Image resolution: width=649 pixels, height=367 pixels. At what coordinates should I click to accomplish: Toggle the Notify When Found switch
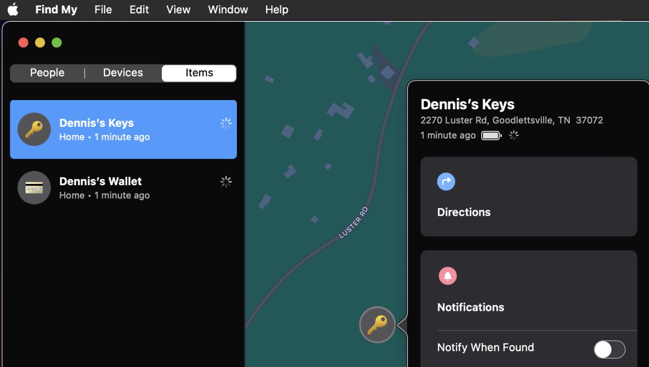610,349
